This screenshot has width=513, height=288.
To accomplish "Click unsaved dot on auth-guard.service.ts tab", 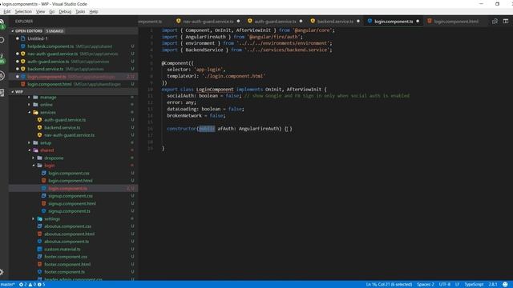I will point(301,22).
